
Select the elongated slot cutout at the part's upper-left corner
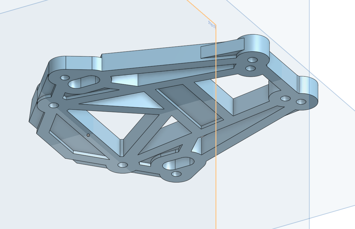(x=84, y=82)
